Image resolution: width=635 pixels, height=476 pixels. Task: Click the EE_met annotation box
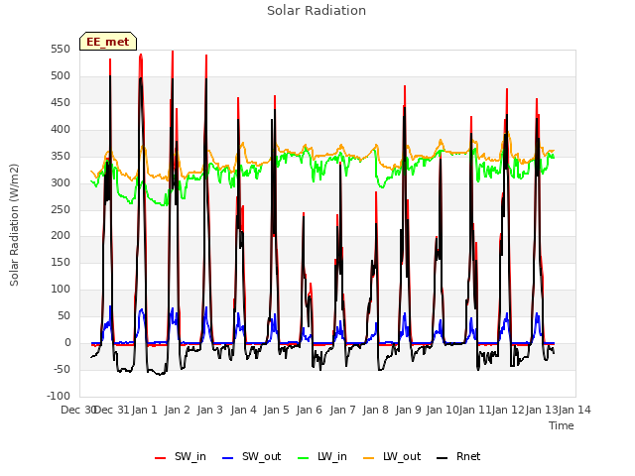pos(108,42)
